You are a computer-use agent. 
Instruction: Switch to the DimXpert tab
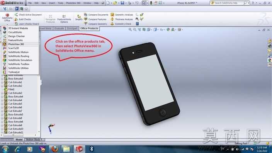tap(72, 29)
